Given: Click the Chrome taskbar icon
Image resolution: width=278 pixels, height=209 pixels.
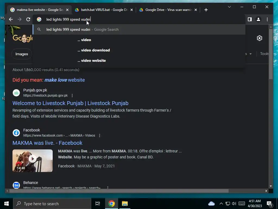Looking at the screenshot, I should click(x=112, y=204).
